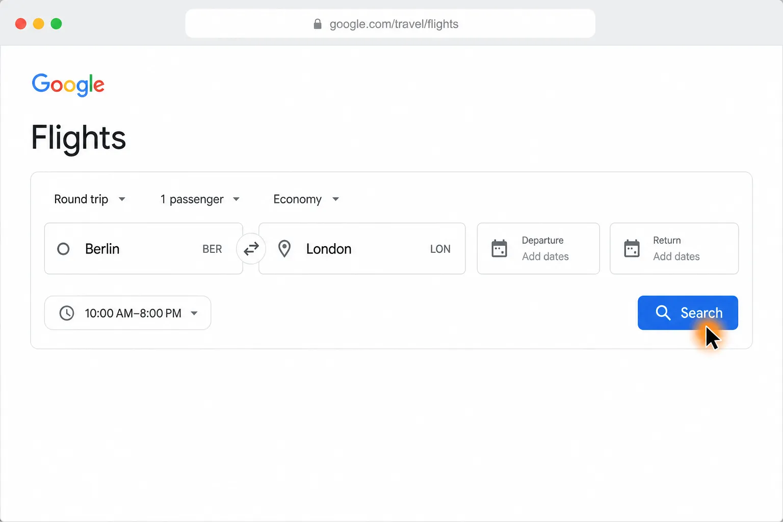Click the LON airport code
Viewport: 783px width, 522px height.
pyautogui.click(x=440, y=249)
